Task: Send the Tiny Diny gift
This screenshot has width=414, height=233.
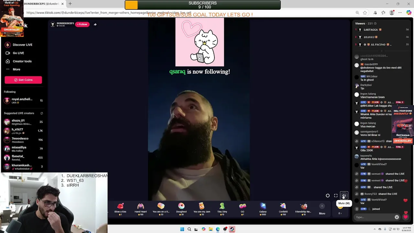Action: pos(222,209)
